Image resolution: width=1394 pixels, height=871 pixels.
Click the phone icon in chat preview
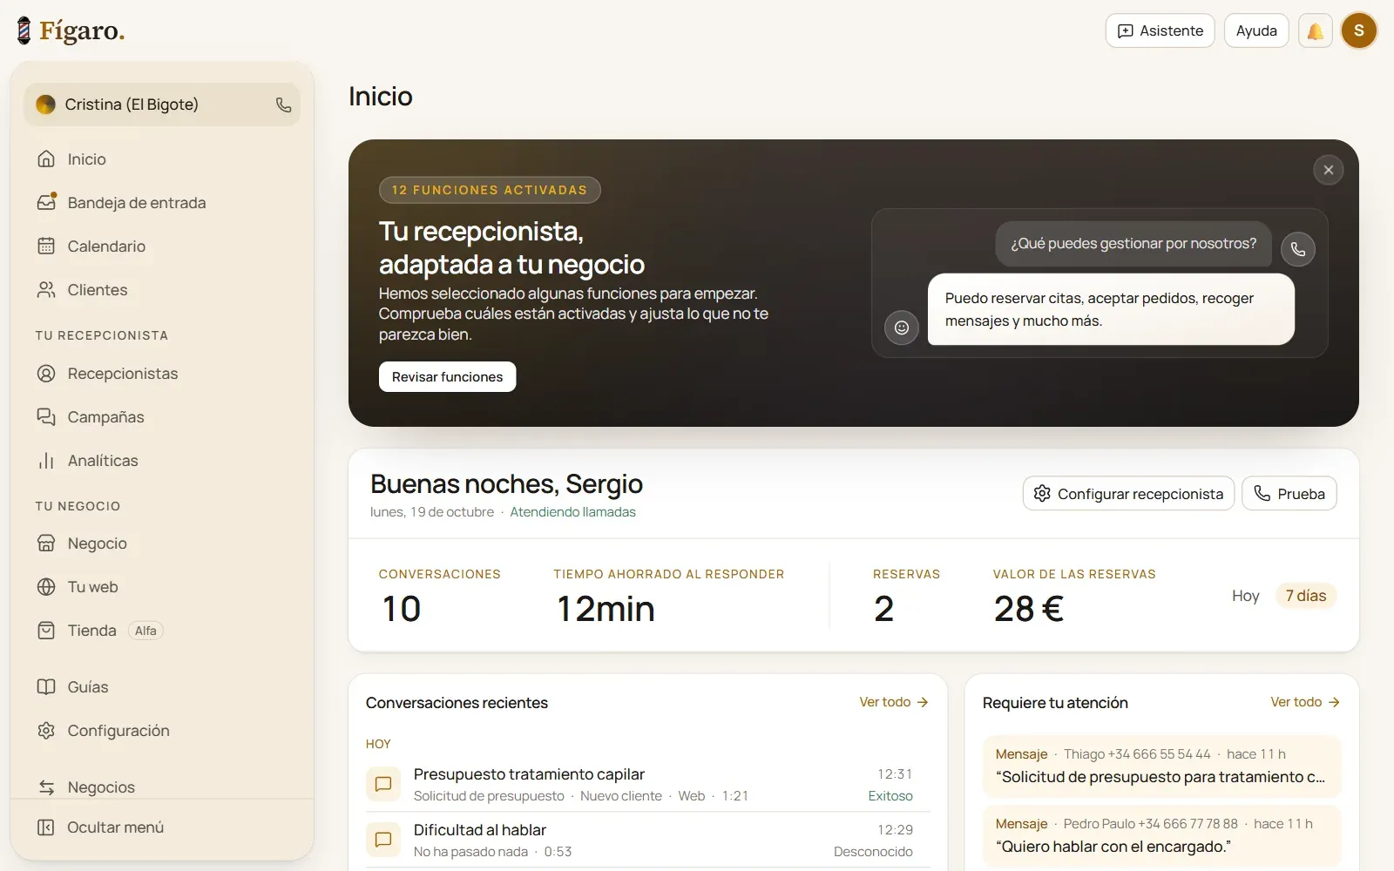pos(1297,249)
